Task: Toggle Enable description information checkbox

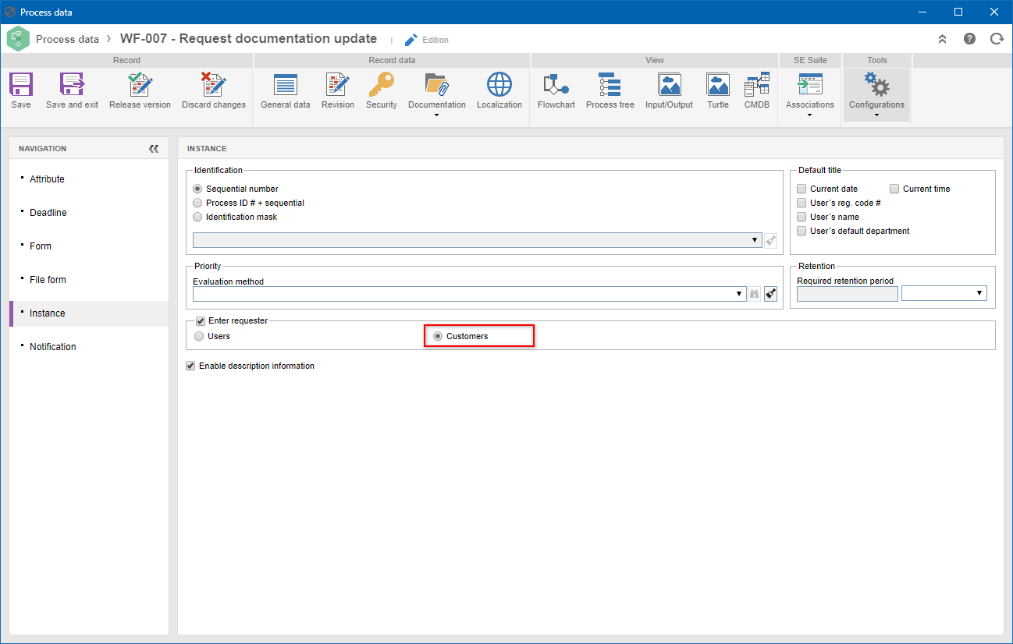Action: 190,366
